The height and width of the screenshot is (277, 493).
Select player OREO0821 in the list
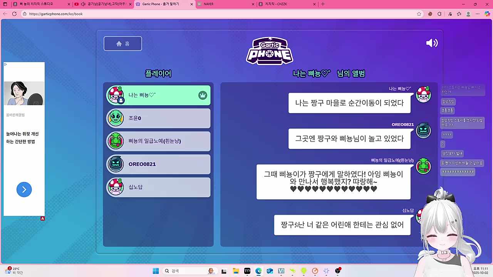coord(158,164)
